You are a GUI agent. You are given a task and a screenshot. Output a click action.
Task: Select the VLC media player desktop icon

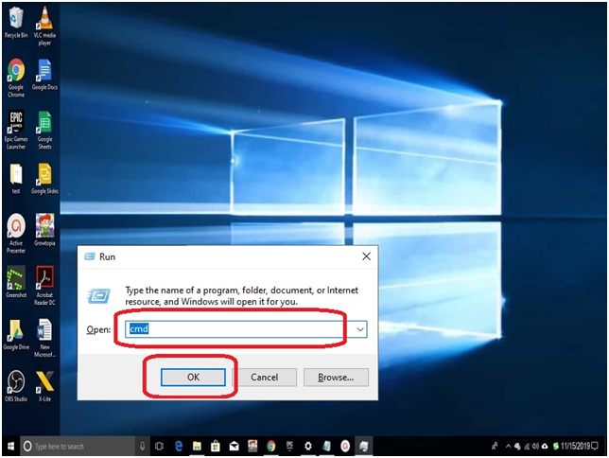pyautogui.click(x=44, y=26)
